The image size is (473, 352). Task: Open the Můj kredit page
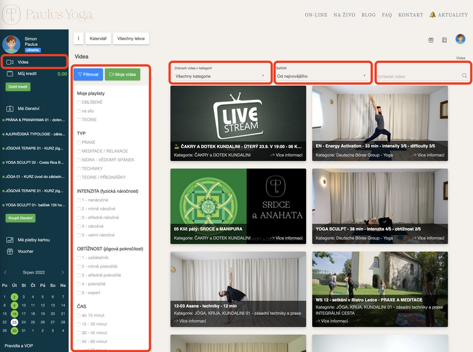pos(27,73)
